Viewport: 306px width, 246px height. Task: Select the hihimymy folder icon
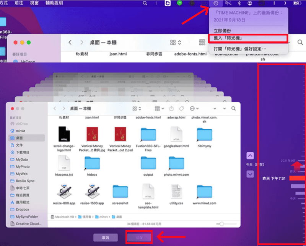coord(204,135)
